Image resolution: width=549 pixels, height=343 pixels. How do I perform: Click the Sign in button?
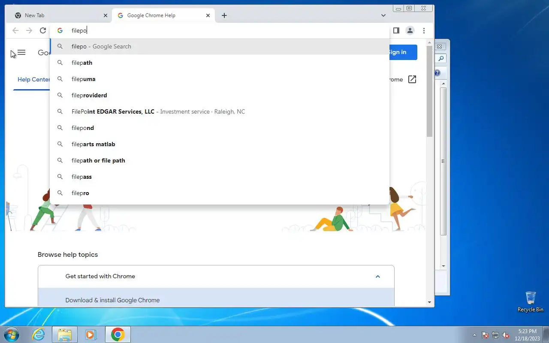coord(403,52)
